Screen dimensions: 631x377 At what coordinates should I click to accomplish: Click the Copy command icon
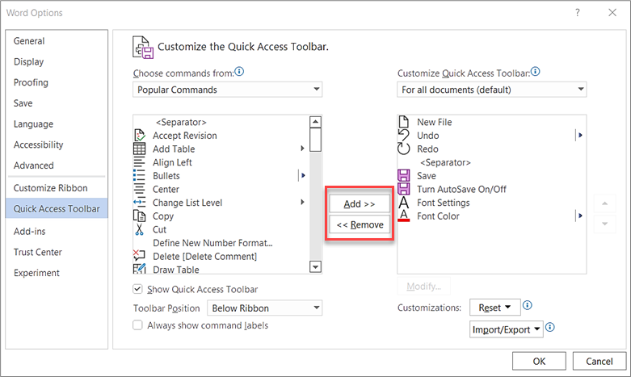click(x=139, y=216)
